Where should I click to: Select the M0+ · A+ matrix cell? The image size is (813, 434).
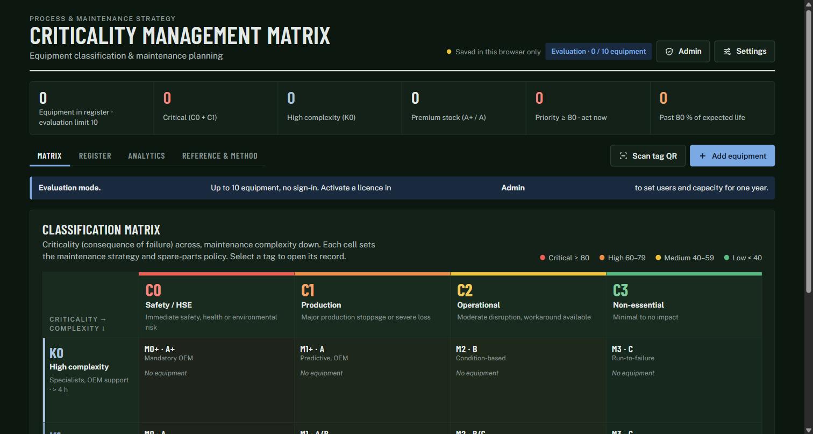[216, 380]
